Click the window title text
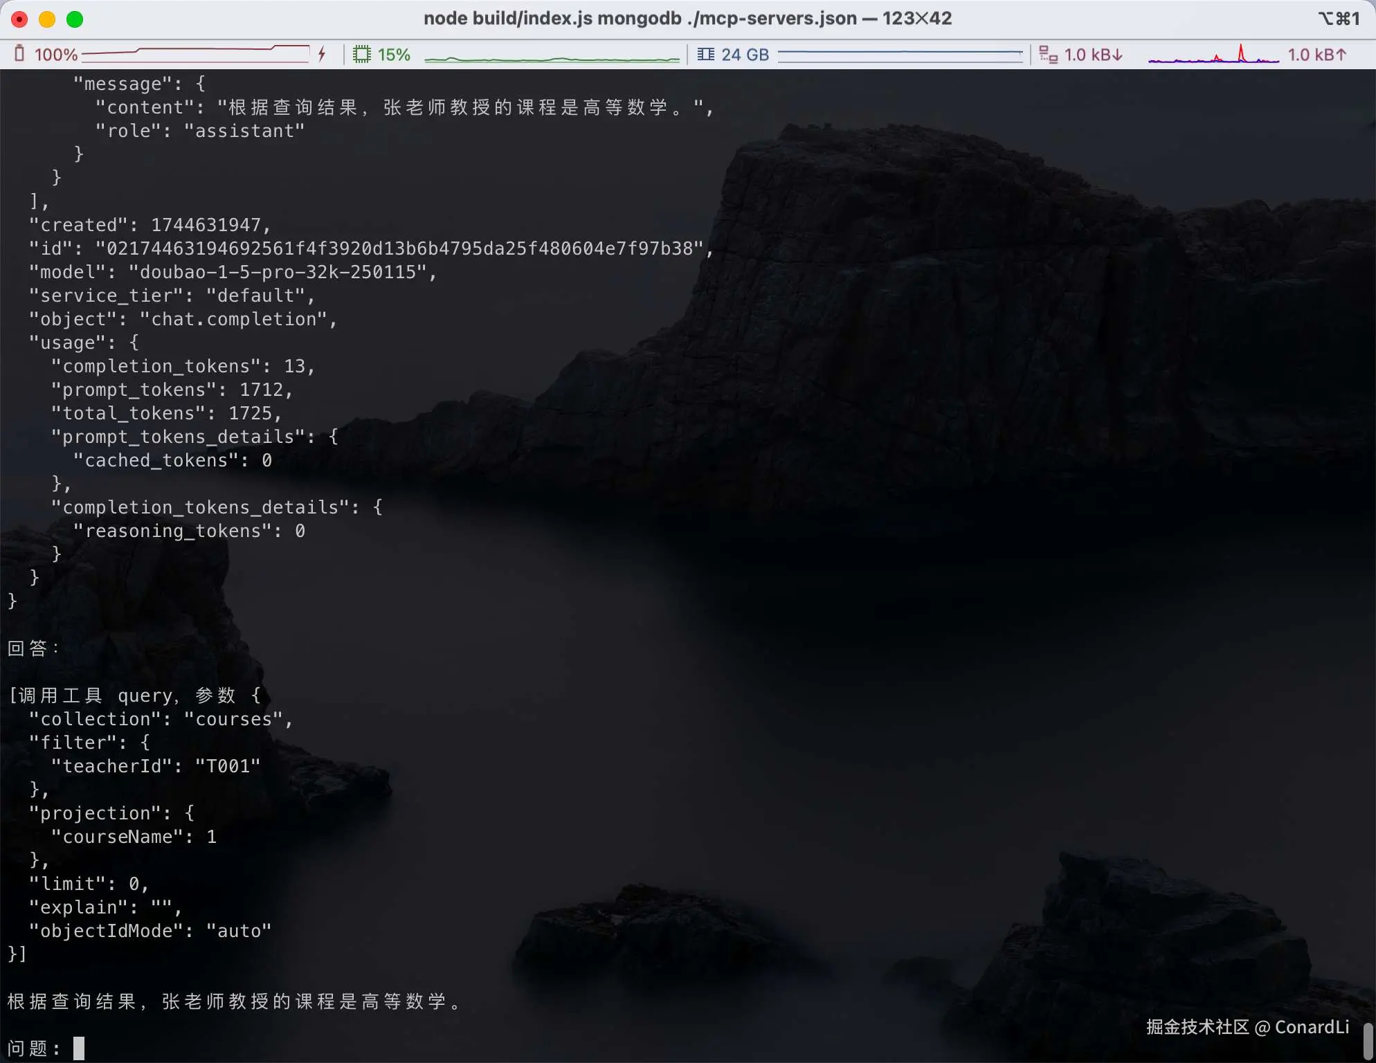The width and height of the screenshot is (1376, 1063). click(687, 19)
